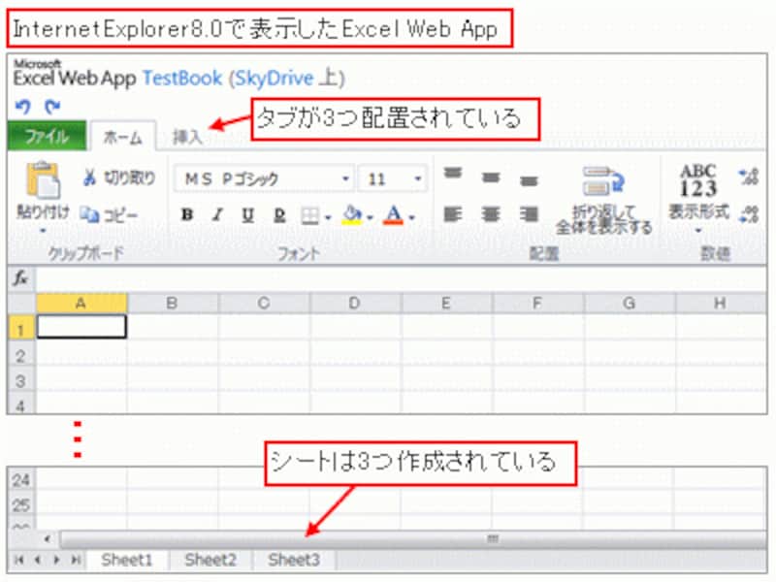The height and width of the screenshot is (582, 776).
Task: Switch to the 挿入 tab
Action: [187, 137]
